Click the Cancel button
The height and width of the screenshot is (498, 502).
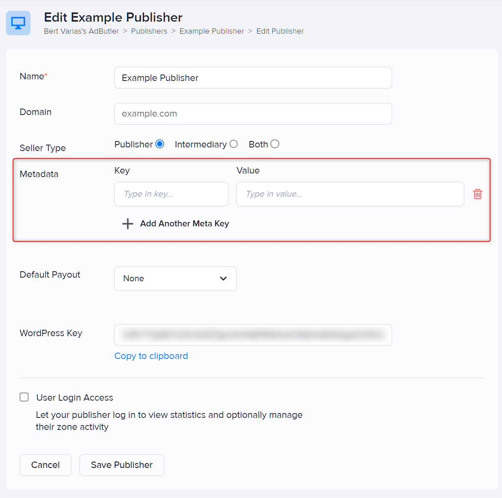pyautogui.click(x=45, y=465)
